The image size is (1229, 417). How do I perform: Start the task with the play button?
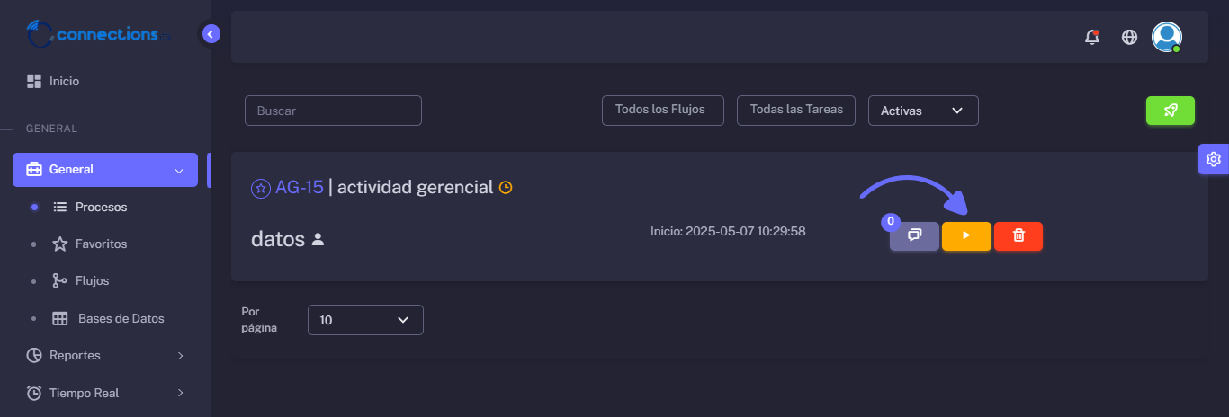point(966,235)
